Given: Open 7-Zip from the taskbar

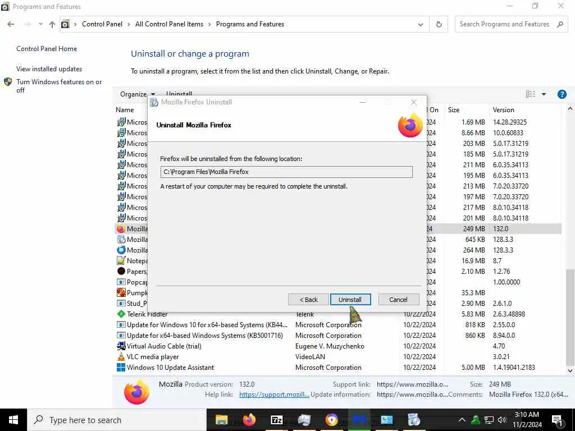Looking at the screenshot, I should (276, 420).
